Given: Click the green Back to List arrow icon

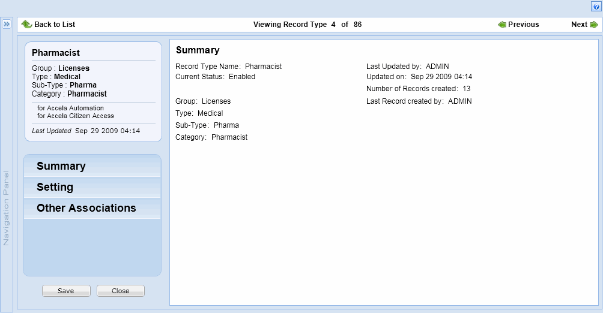Looking at the screenshot, I should tap(26, 25).
